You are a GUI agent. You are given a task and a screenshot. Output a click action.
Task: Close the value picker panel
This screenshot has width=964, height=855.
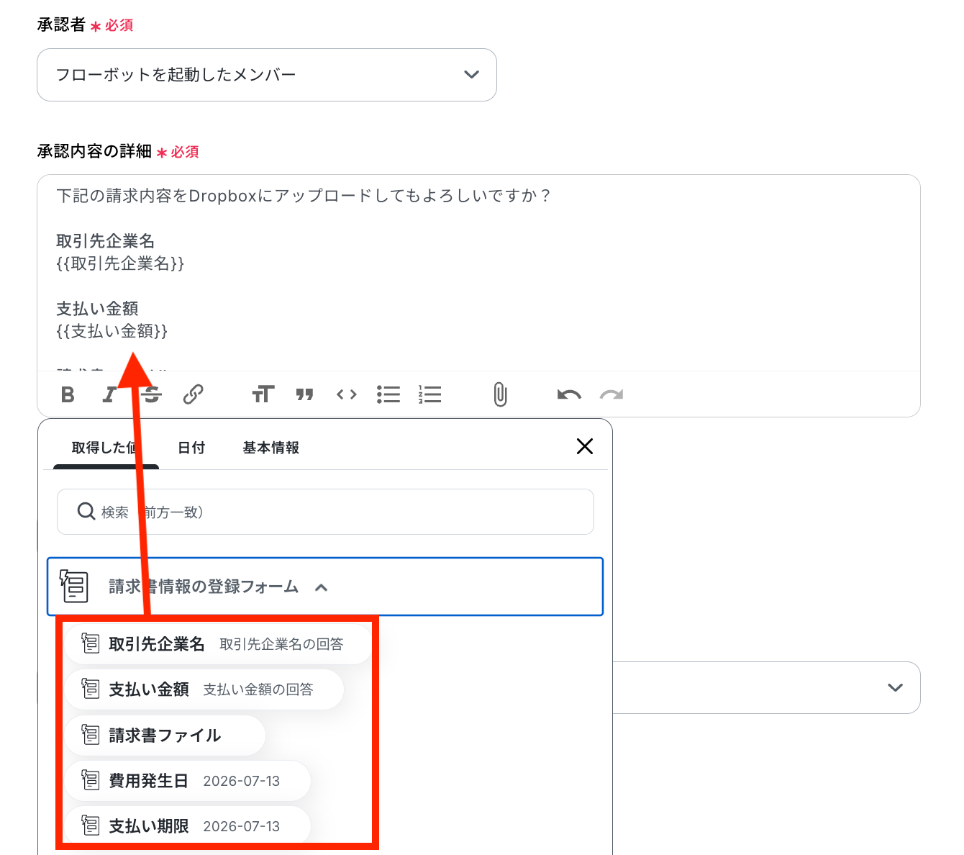click(x=585, y=446)
